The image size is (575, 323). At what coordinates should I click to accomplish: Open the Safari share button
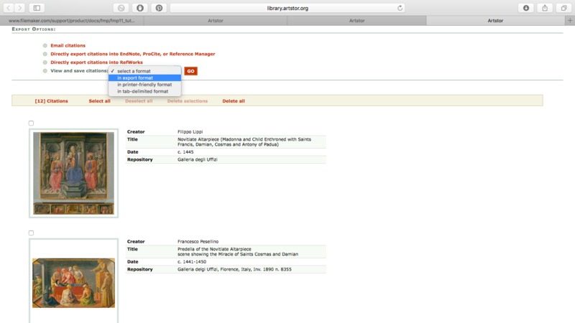[545, 8]
